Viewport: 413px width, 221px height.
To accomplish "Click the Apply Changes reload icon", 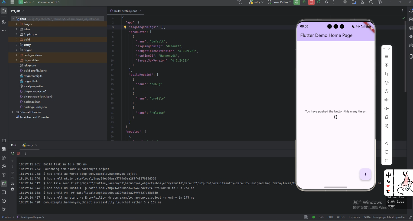I will [x=319, y=2].
